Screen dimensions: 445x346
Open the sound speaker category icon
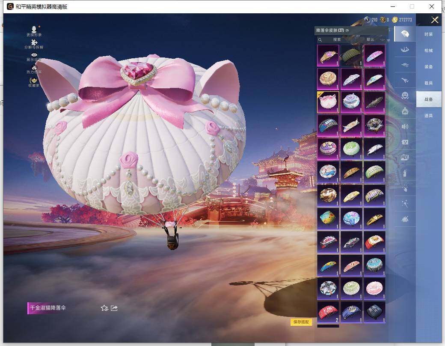point(404,126)
